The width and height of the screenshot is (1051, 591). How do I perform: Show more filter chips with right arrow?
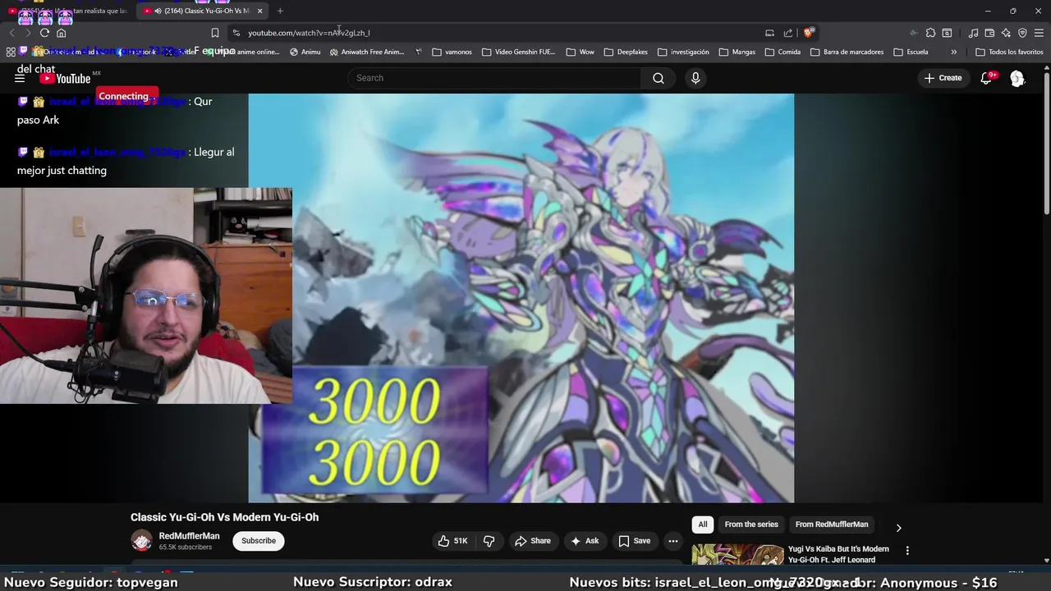pyautogui.click(x=898, y=528)
